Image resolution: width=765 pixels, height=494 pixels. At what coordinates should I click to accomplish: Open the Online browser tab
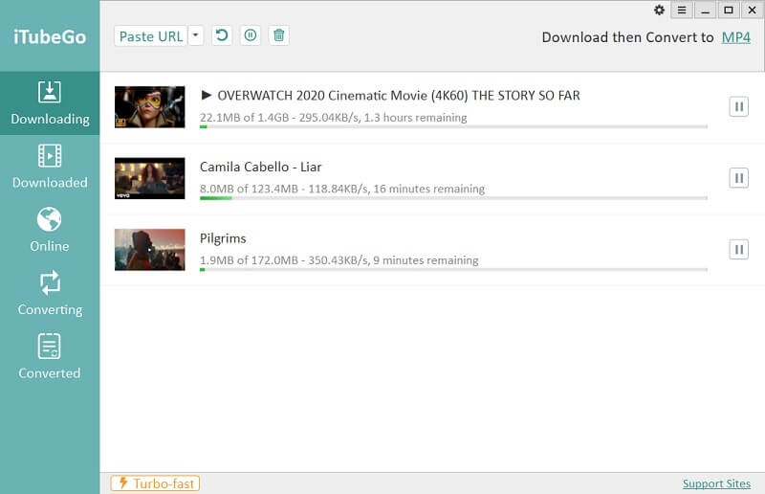pyautogui.click(x=50, y=230)
